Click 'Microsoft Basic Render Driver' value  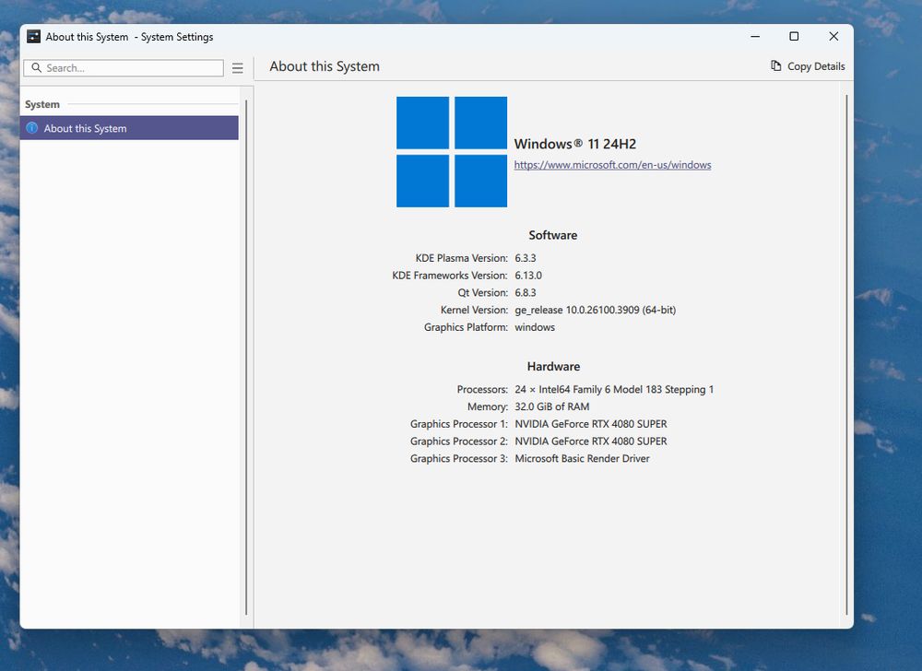(x=582, y=459)
